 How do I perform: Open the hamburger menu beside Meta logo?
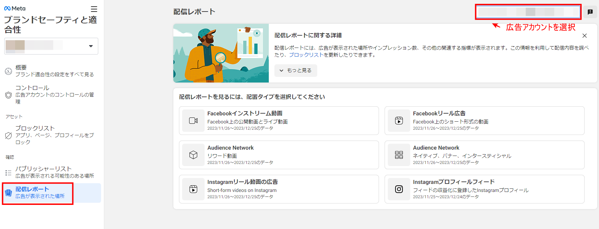(x=94, y=9)
